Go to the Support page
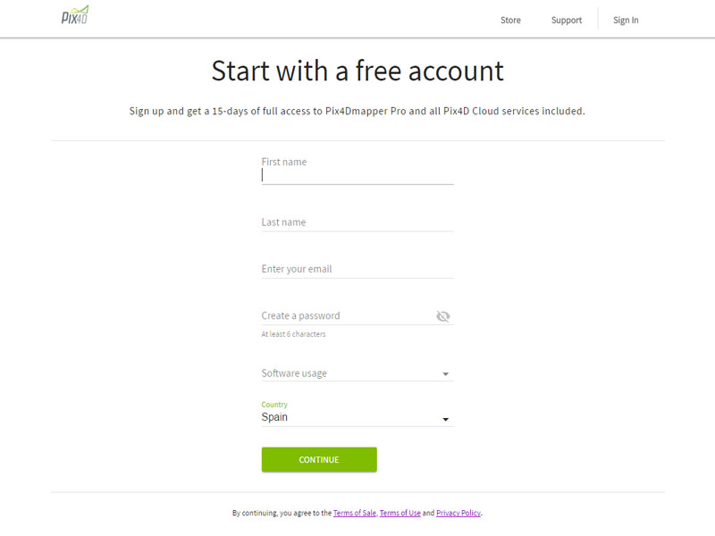This screenshot has width=715, height=536. pos(567,21)
